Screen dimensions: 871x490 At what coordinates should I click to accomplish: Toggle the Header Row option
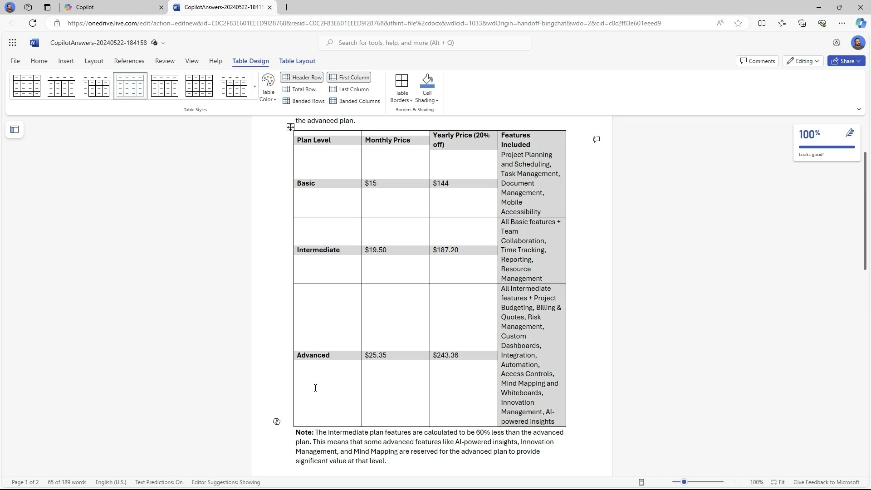pyautogui.click(x=302, y=78)
